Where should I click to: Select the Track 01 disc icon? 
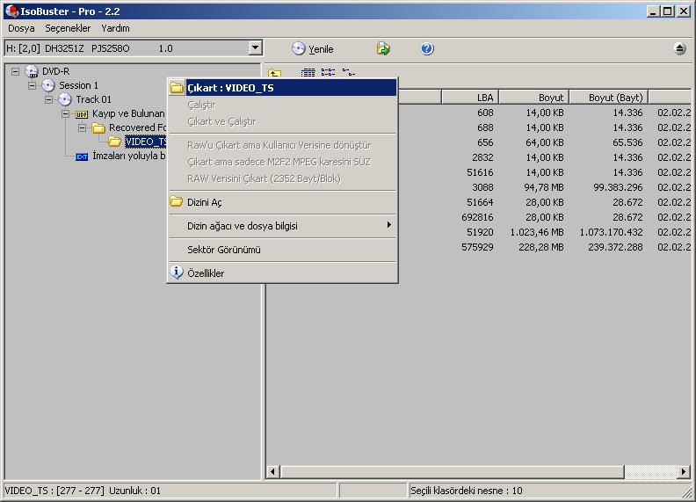pos(65,99)
